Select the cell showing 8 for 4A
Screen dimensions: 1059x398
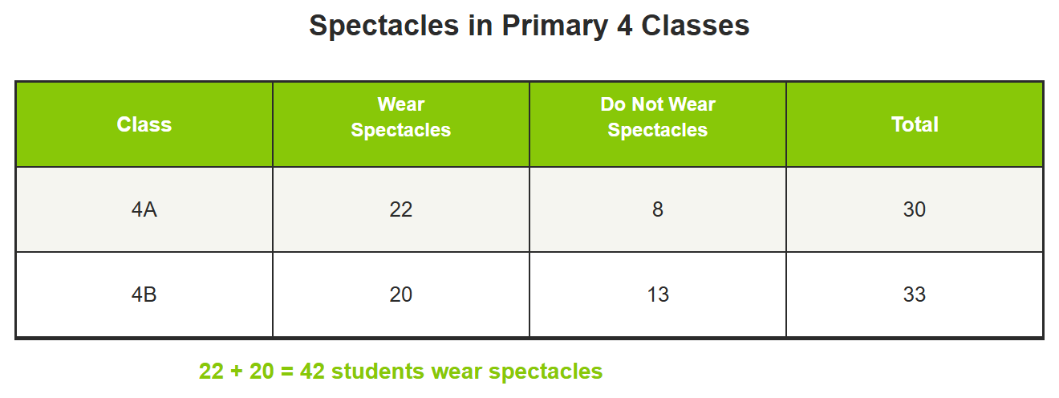658,209
